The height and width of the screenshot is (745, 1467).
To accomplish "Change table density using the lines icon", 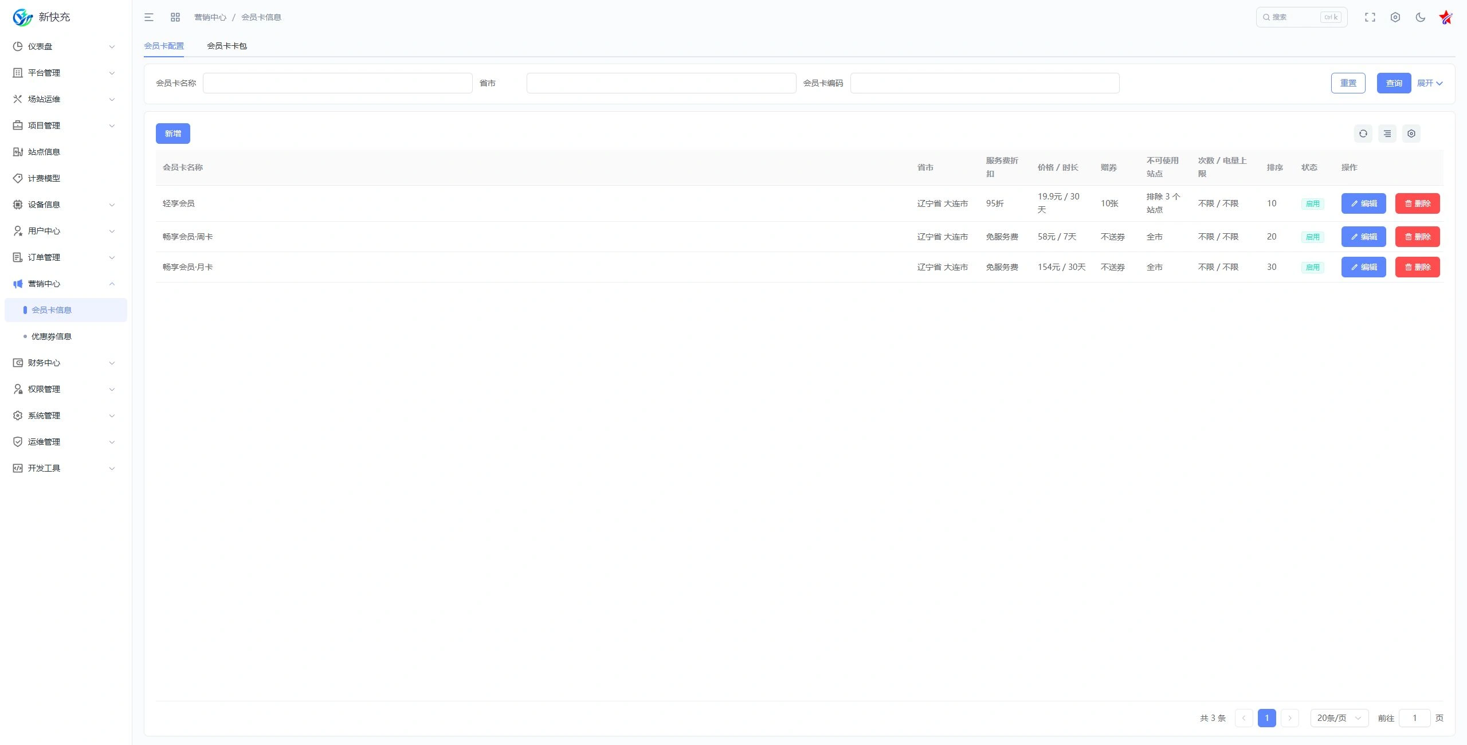I will (1387, 134).
